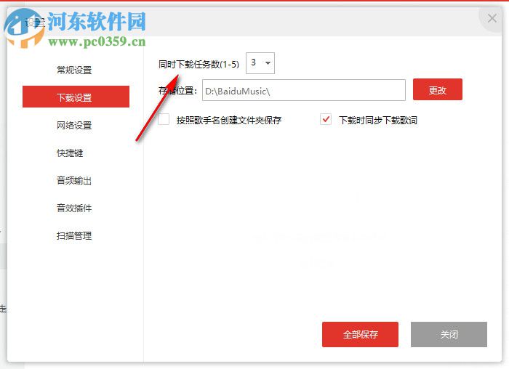Open 网络设置 network settings section
The image size is (509, 369).
pyautogui.click(x=74, y=125)
